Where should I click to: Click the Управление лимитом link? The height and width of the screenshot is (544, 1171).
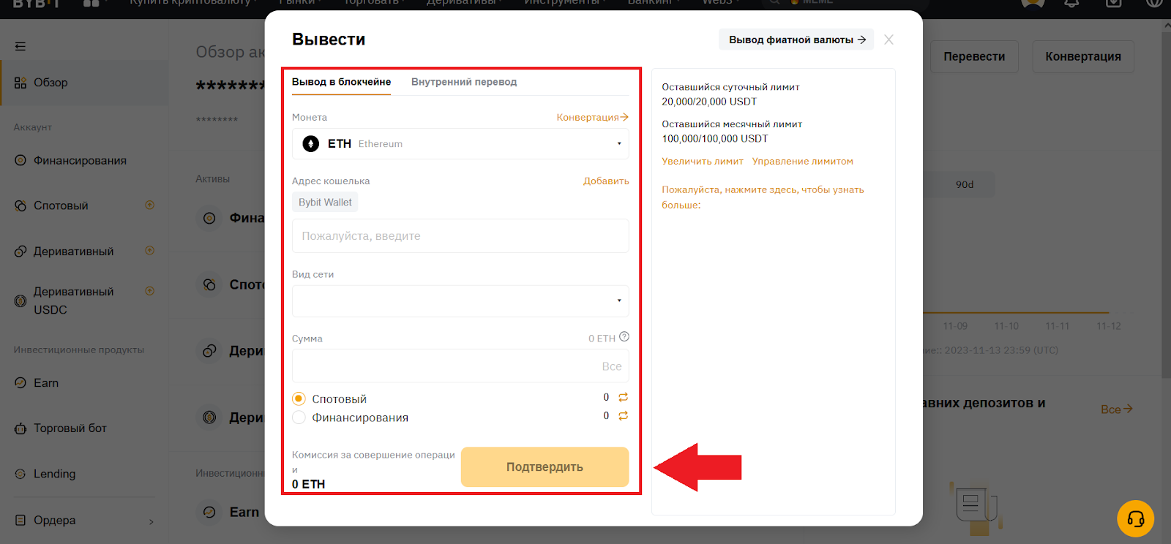803,161
